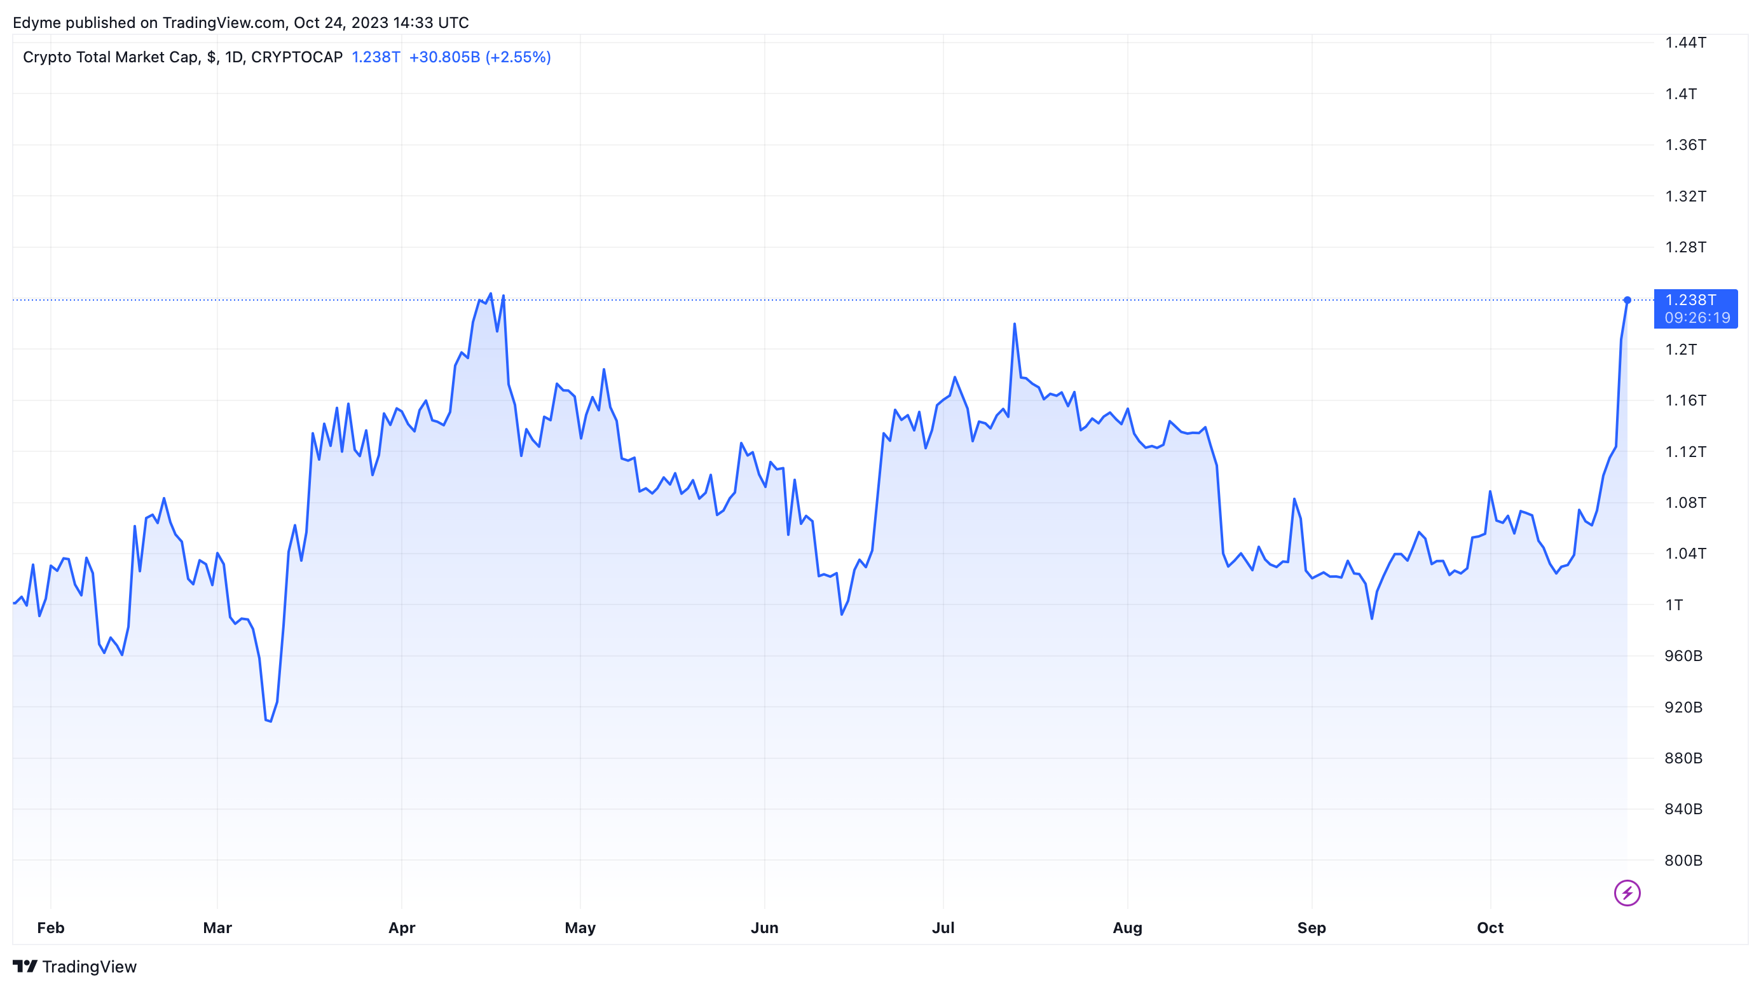The image size is (1761, 989).
Task: Click the Jun label on time axis
Action: click(x=764, y=927)
